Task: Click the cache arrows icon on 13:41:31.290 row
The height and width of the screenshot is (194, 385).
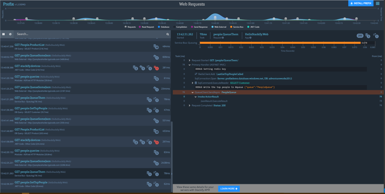Action: (156, 99)
